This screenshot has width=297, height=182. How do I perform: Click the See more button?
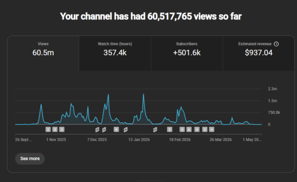(30, 159)
